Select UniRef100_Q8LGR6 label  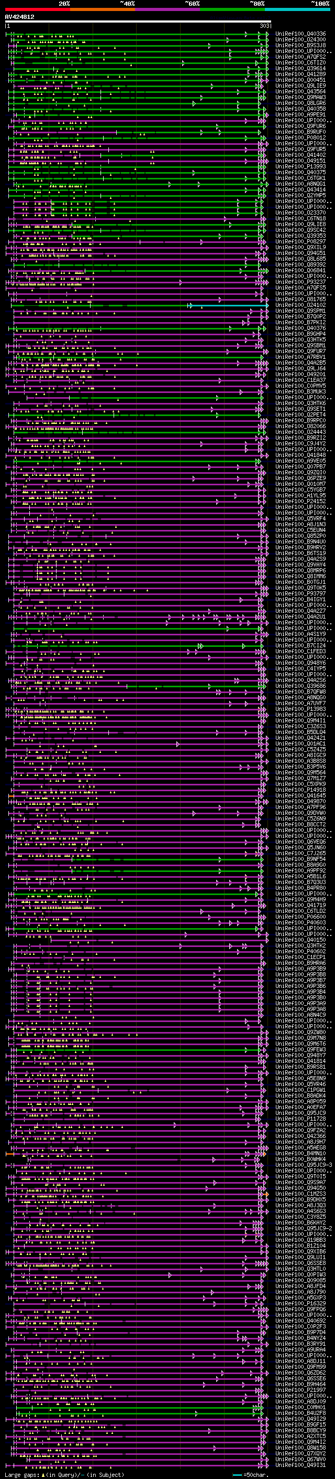coord(300,103)
